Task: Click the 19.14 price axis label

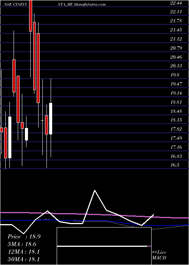Action: point(176,93)
